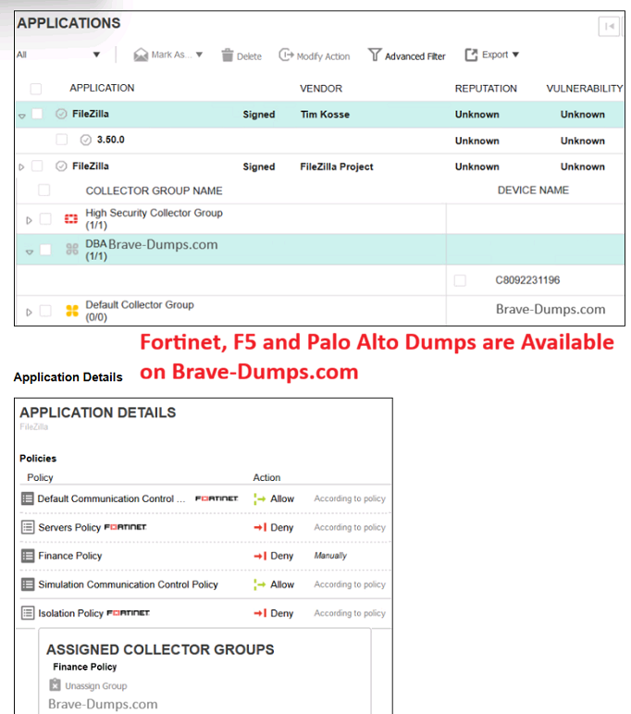Sort by the VENDOR column header
The width and height of the screenshot is (631, 714).
coord(321,89)
